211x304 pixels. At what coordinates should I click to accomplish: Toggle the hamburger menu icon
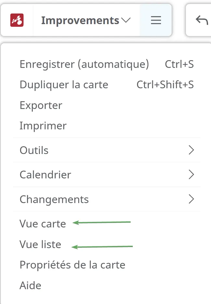156,20
